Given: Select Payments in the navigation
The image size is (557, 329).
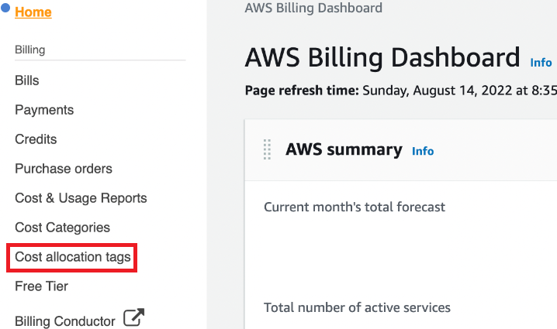Looking at the screenshot, I should point(44,110).
